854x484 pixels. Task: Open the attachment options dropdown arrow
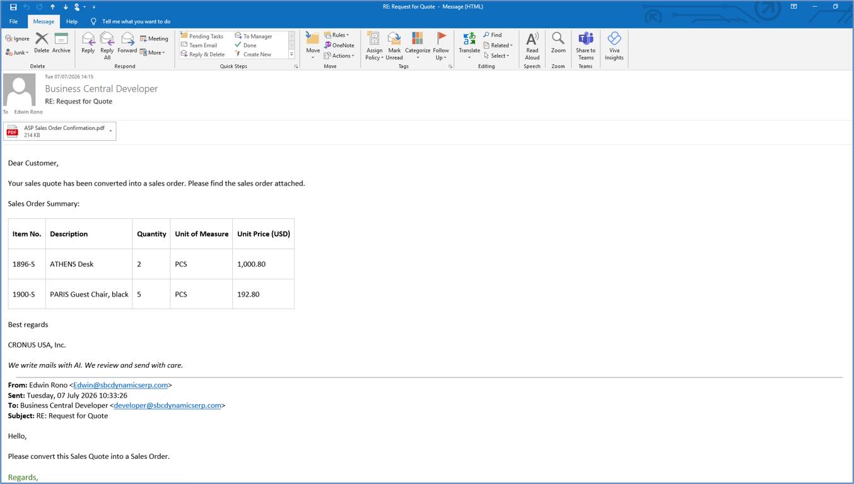click(x=111, y=131)
